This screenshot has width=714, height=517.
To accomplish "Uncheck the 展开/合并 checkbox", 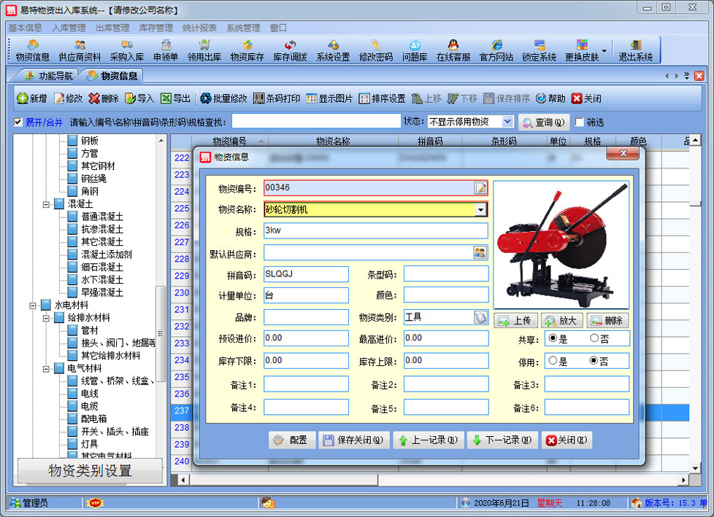I will (18, 122).
